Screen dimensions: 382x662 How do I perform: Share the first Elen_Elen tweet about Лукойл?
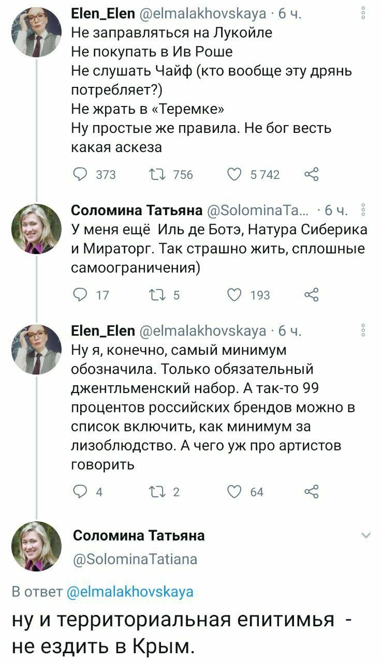tap(311, 175)
